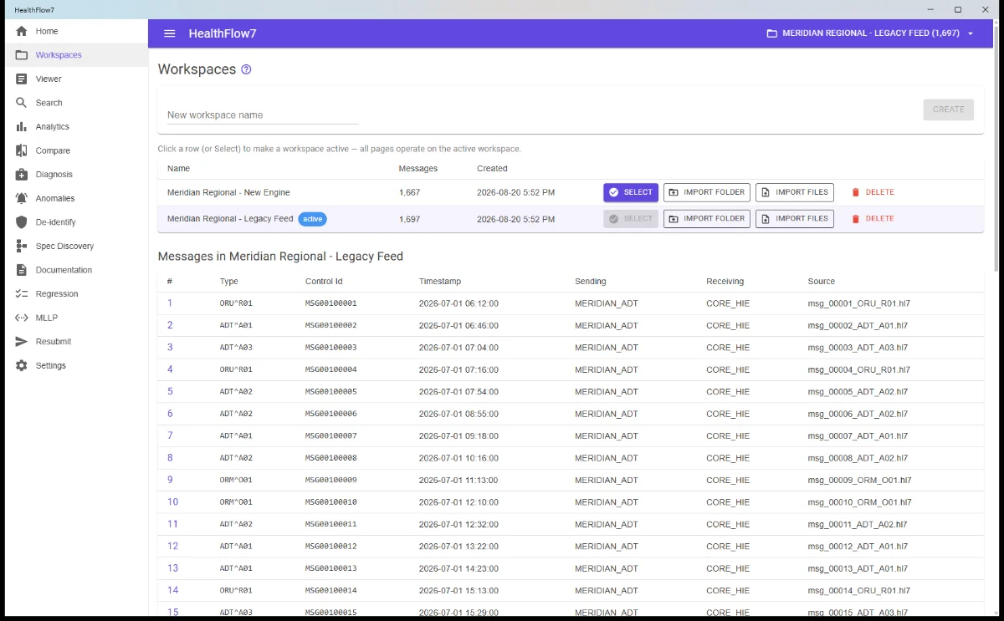Image resolution: width=1004 pixels, height=621 pixels.
Task: Click IMPORT FOLDER for the New Engine workspace
Action: [x=707, y=192]
